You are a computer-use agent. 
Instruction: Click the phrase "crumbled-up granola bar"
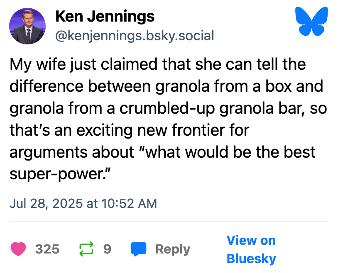coord(186,108)
